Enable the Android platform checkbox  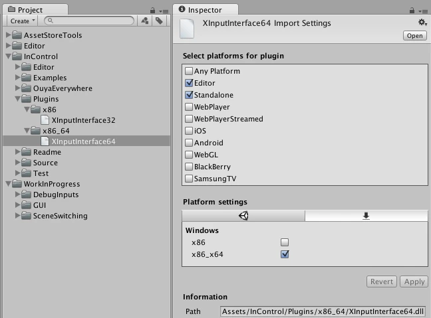[x=189, y=143]
